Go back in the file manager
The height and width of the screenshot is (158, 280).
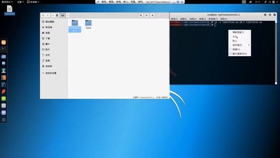pyautogui.click(x=43, y=15)
